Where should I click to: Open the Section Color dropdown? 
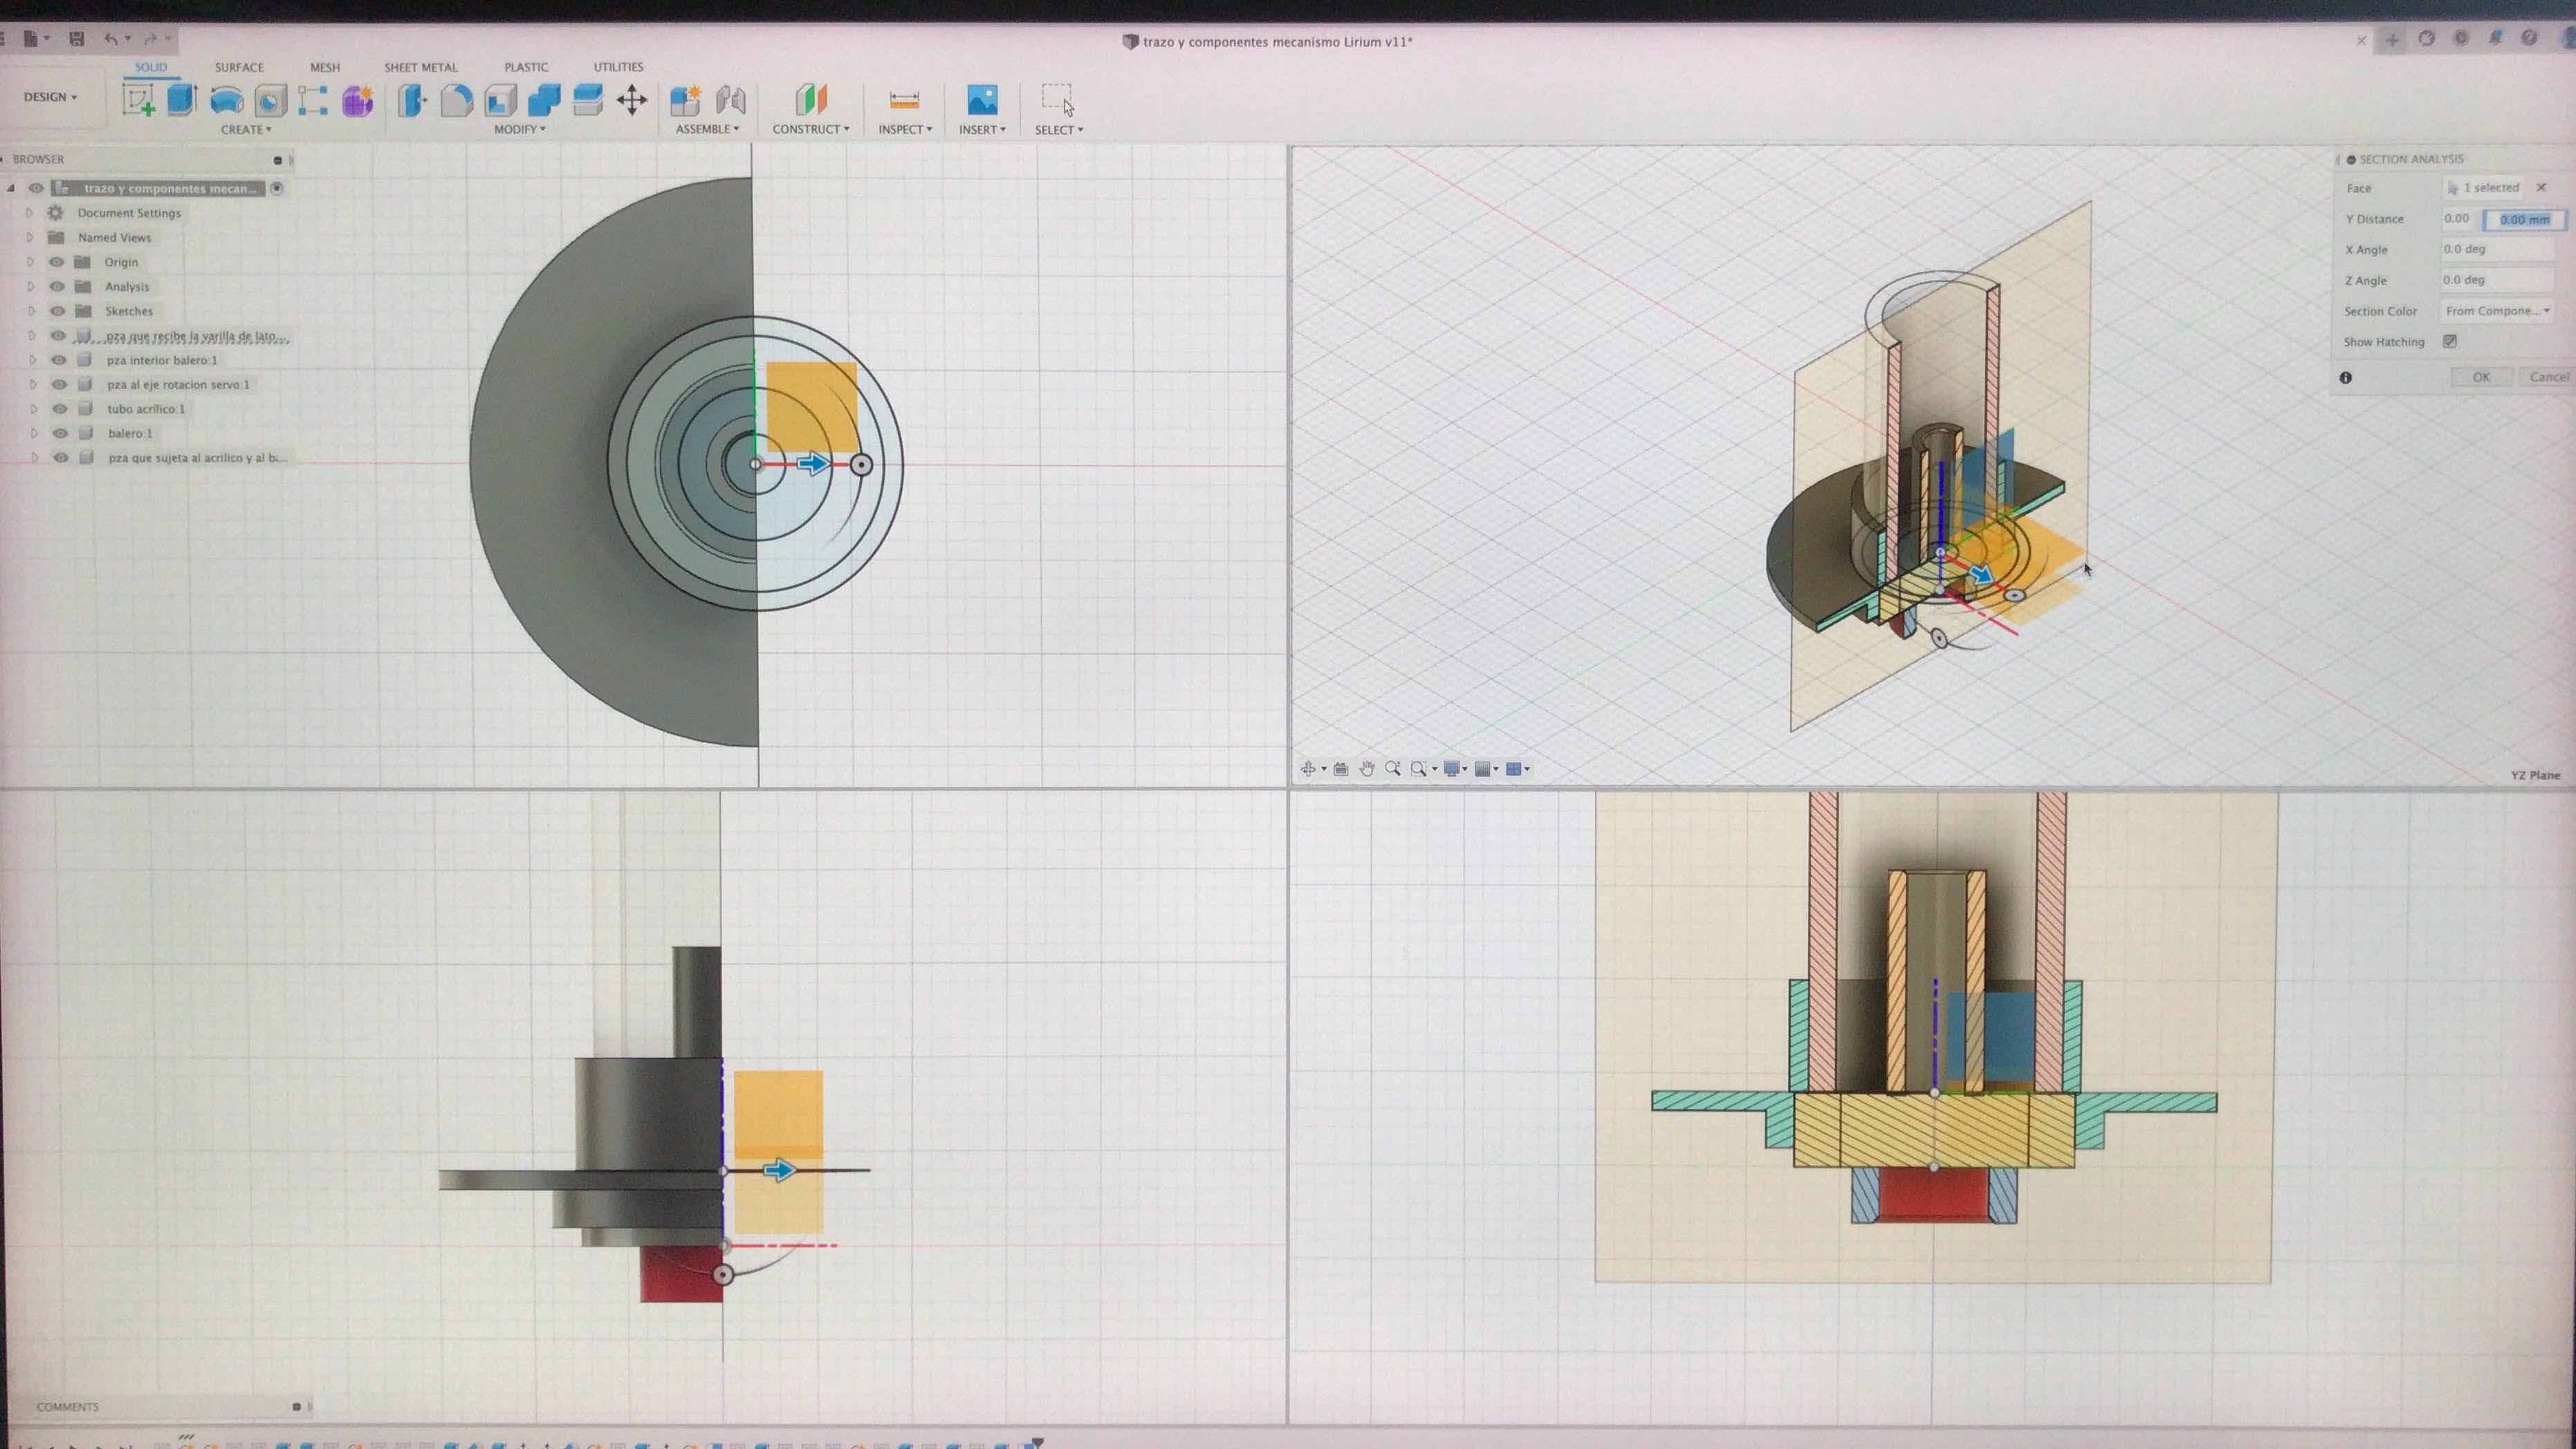[x=2497, y=311]
